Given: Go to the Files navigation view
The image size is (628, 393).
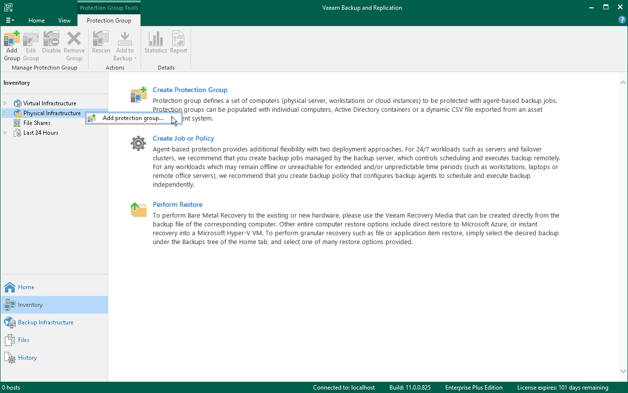Looking at the screenshot, I should tap(54, 340).
